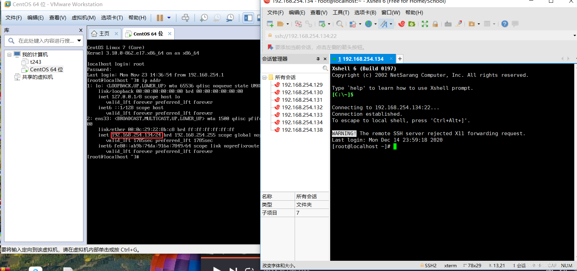The width and height of the screenshot is (577, 271).
Task: Open Xshell 窗口(W) menu
Action: click(x=391, y=13)
